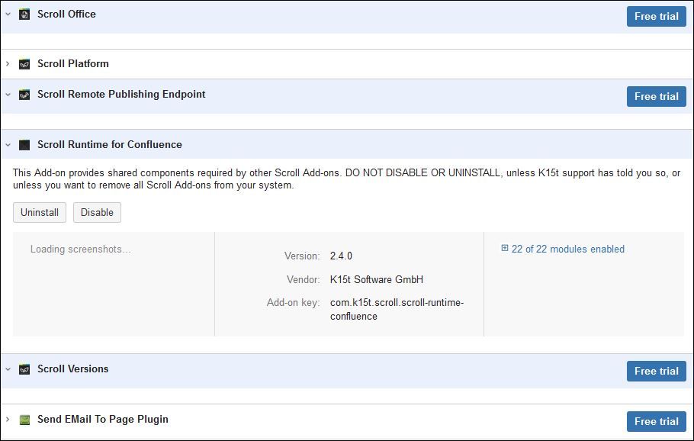This screenshot has width=694, height=441.
Task: Click the Scroll Remote Publishing Endpoint icon
Action: tap(24, 95)
